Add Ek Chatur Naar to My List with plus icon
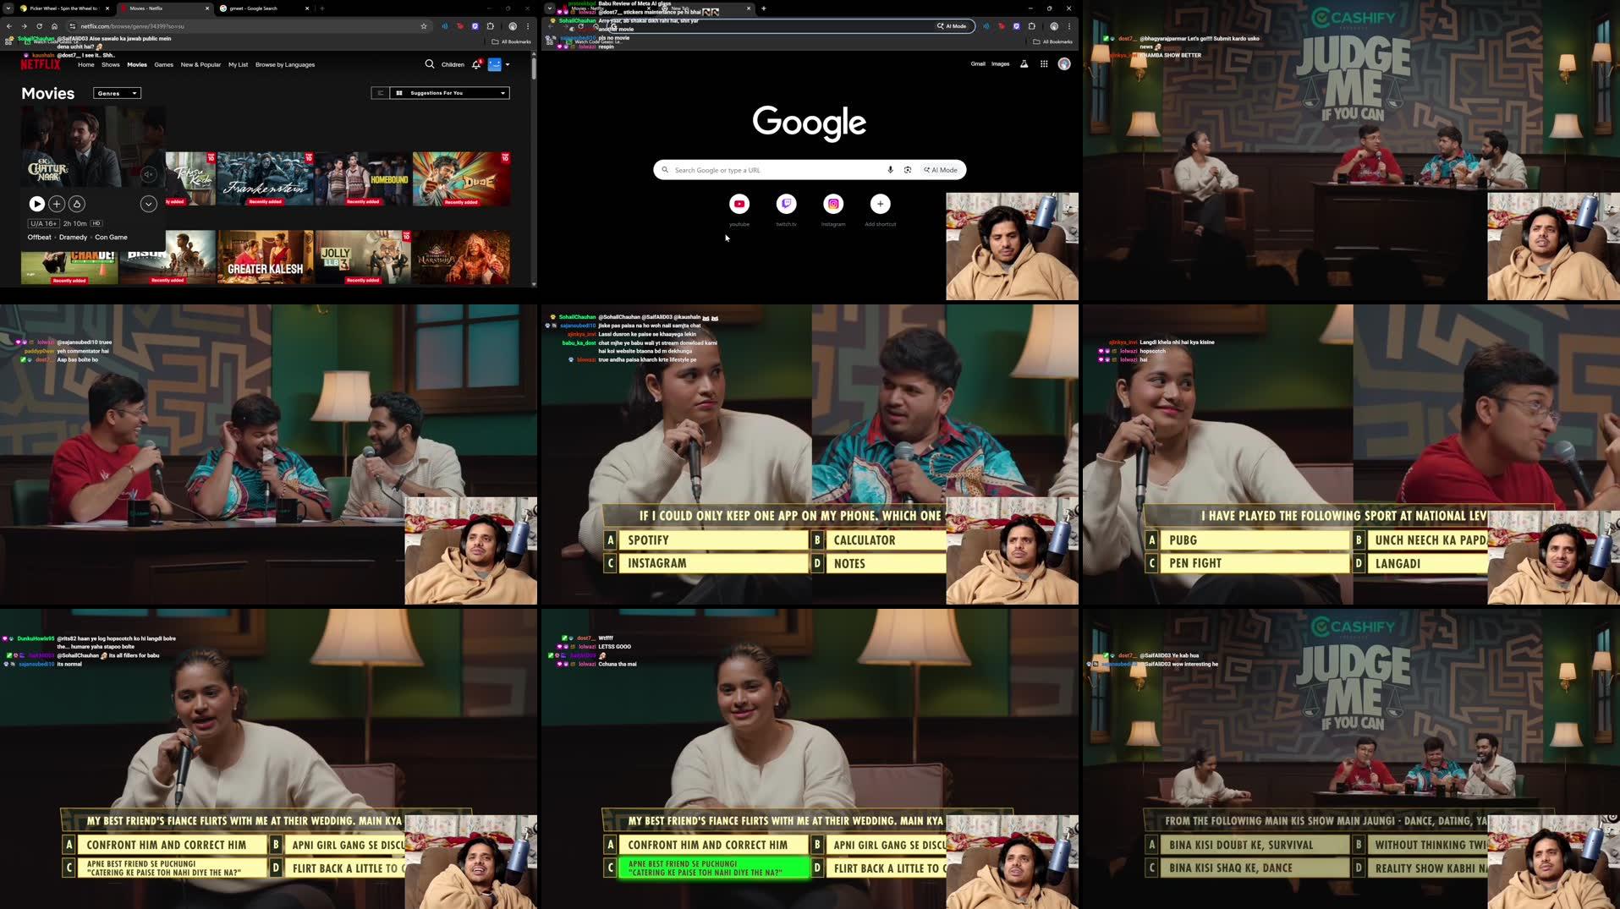Viewport: 1620px width, 909px height. 56,204
